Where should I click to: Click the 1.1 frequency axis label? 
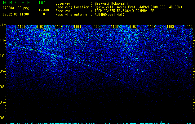3,40
